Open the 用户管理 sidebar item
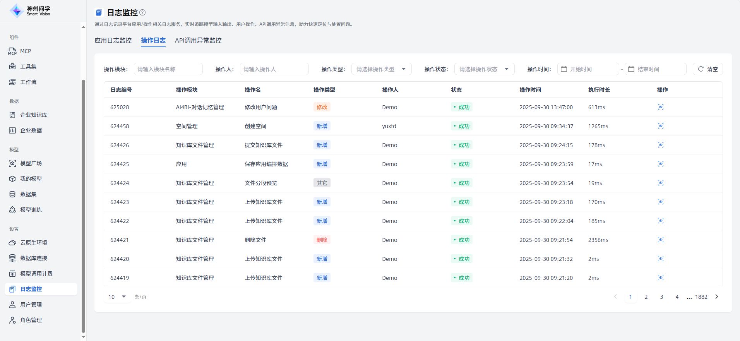This screenshot has height=341, width=740. coord(31,305)
